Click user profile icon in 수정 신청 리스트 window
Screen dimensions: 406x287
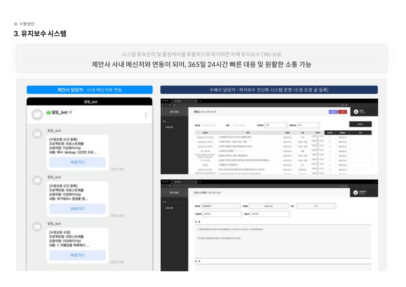pyautogui.click(x=356, y=112)
